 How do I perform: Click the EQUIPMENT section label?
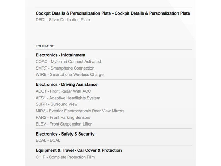(45, 46)
